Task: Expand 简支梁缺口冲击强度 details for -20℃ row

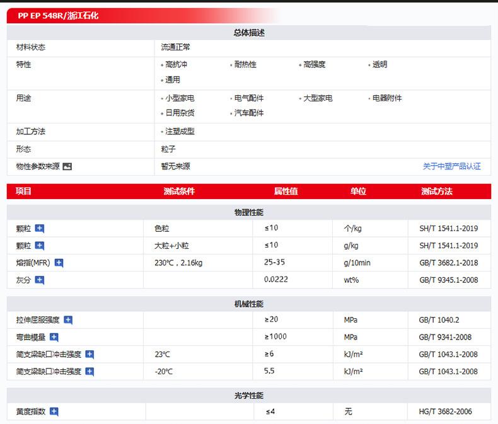Action: pyautogui.click(x=90, y=372)
